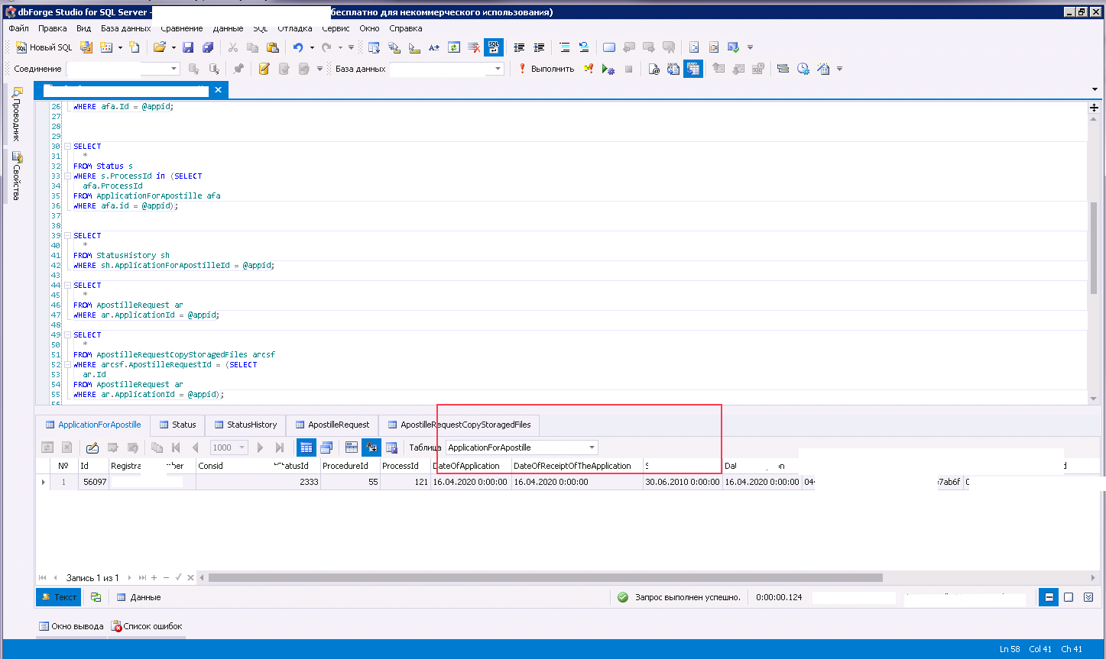Open the Соединение connection dropdown
Viewport: 1106px width, 659px height.
tap(174, 69)
